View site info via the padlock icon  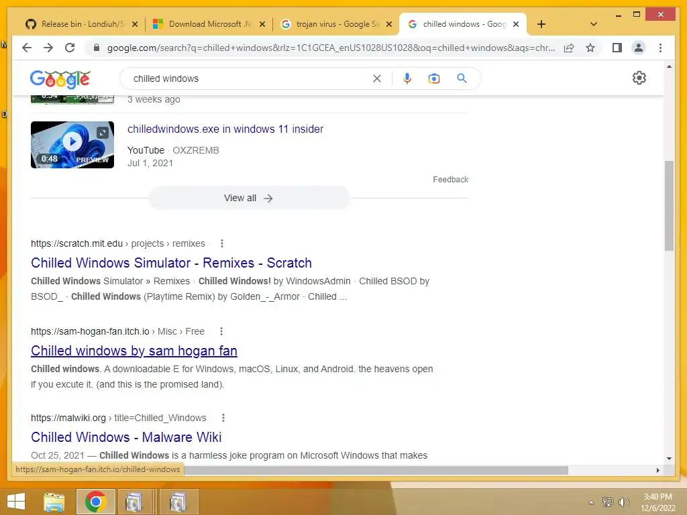point(97,48)
